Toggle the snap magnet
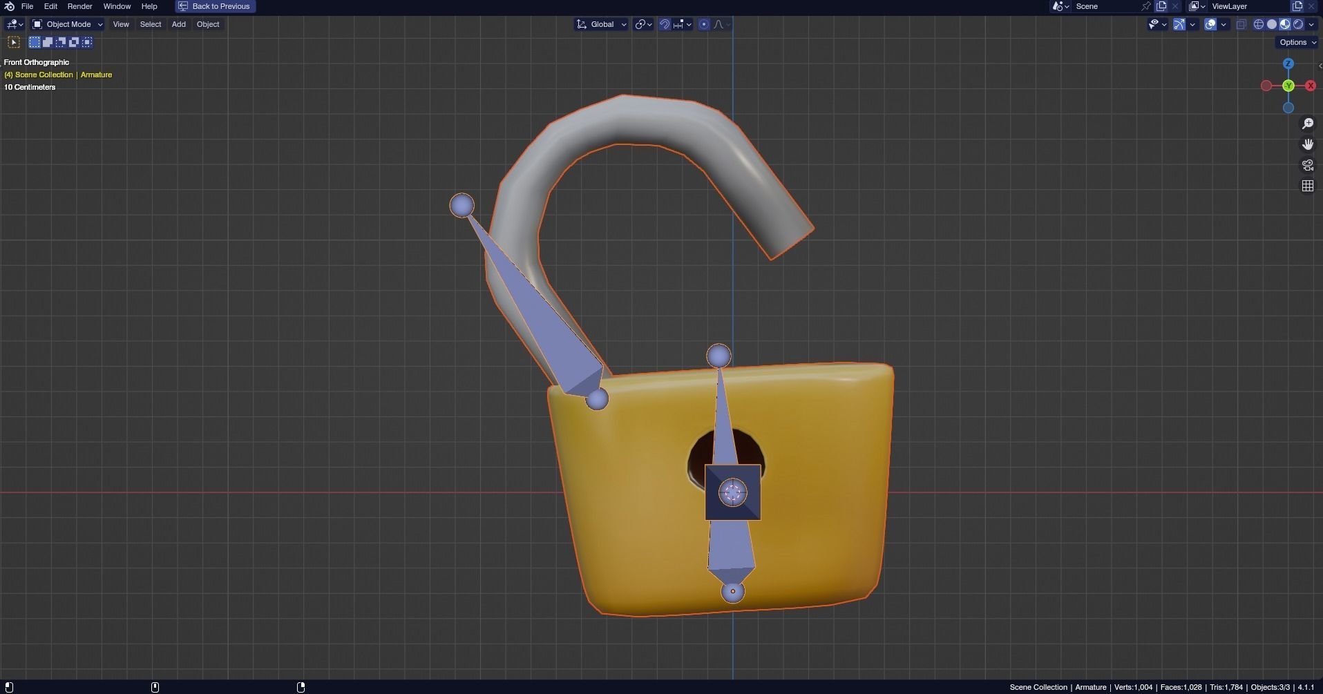Viewport: 1323px width, 694px height. click(x=664, y=24)
